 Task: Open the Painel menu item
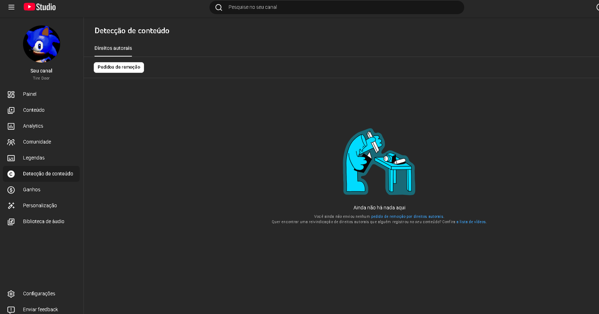click(41, 94)
